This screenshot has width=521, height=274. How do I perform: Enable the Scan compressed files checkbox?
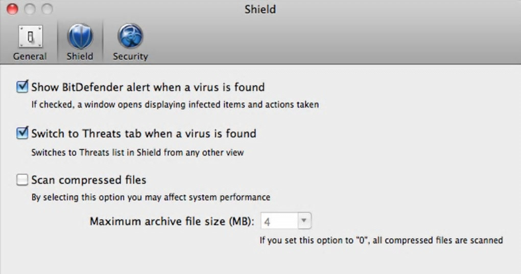tap(22, 180)
